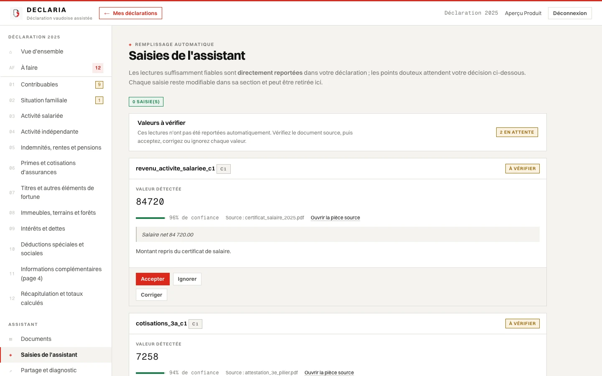Click the Déclaration 2025 header label
The height and width of the screenshot is (376, 602).
click(x=471, y=13)
